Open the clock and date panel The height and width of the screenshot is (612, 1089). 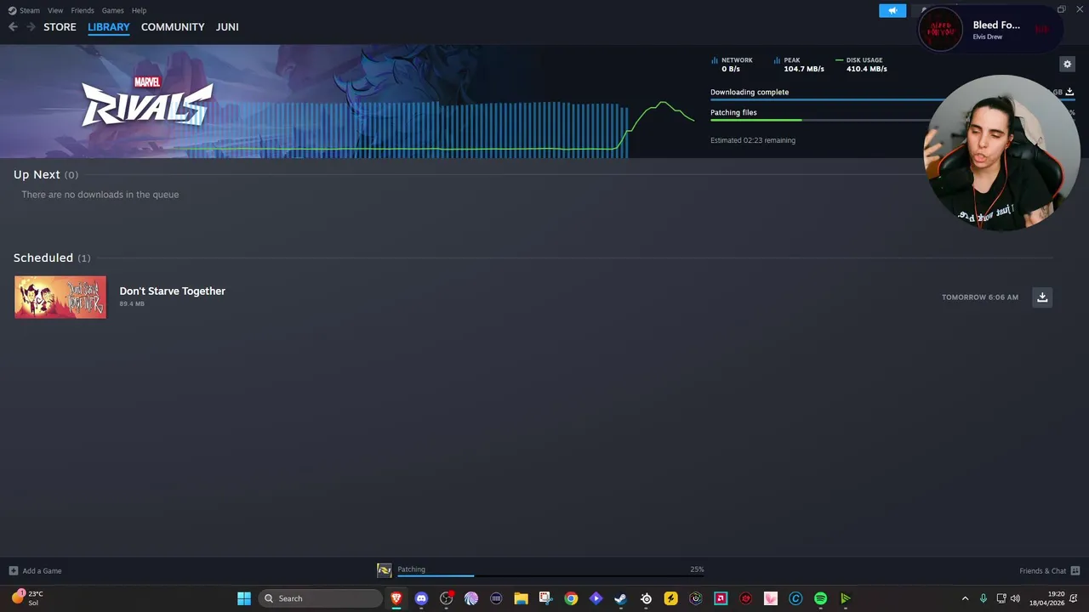pos(1046,598)
